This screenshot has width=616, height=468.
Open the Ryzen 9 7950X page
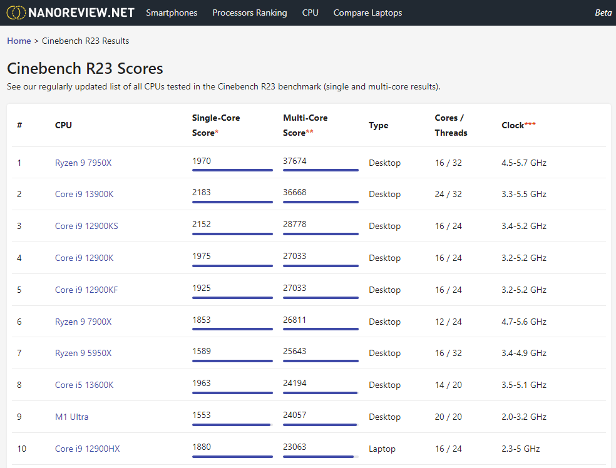[83, 163]
